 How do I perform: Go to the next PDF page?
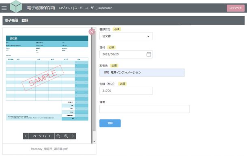73,136
